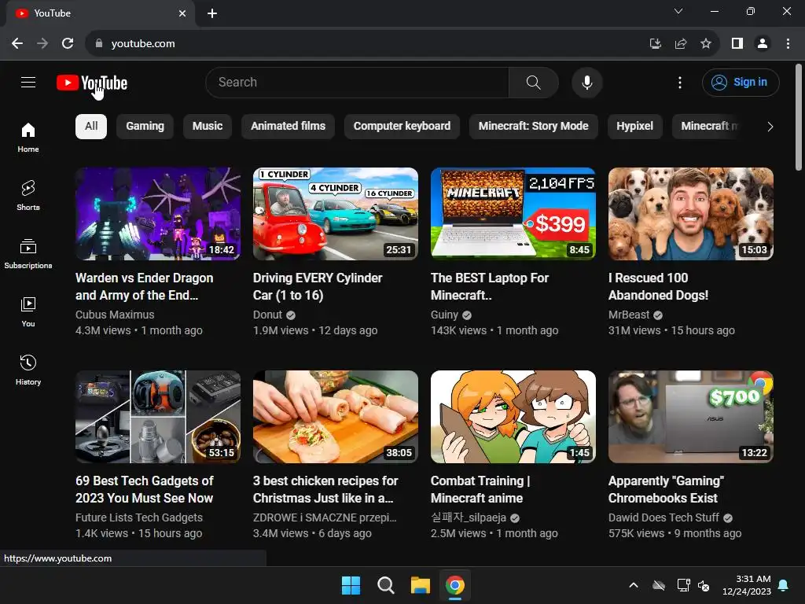Start voice search with microphone icon
The height and width of the screenshot is (604, 805).
tap(586, 82)
